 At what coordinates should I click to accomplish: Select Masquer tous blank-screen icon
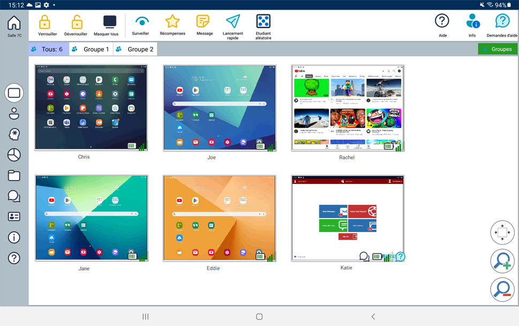pos(110,22)
